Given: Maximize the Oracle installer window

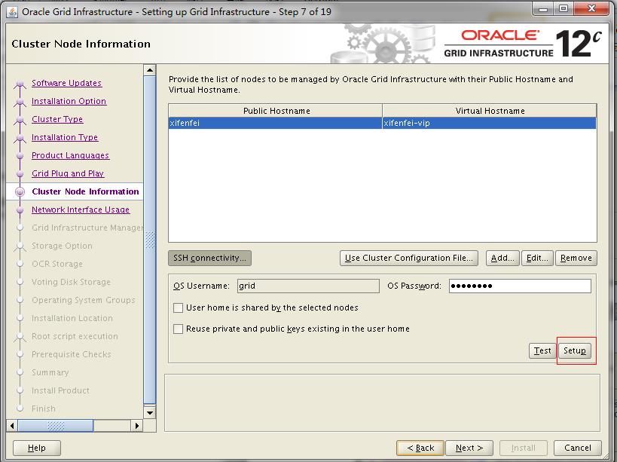Looking at the screenshot, I should [564, 9].
